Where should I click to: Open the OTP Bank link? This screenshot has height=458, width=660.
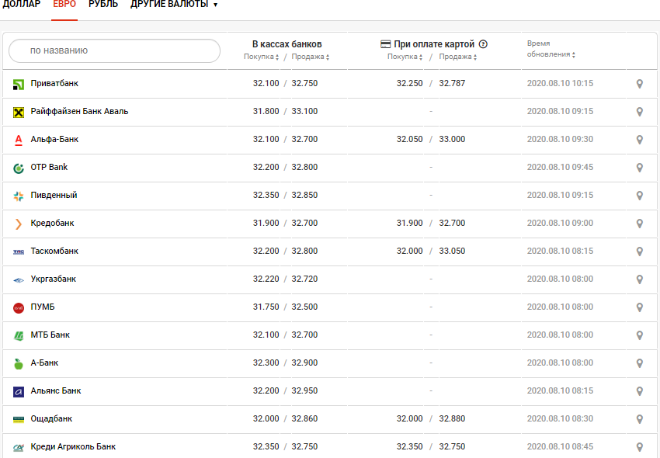point(49,167)
